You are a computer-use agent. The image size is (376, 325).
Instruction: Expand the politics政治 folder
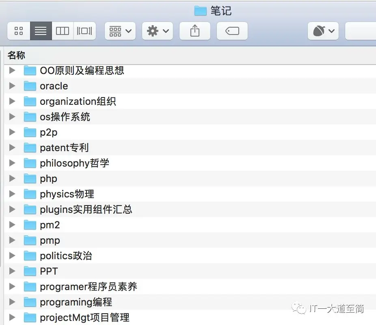point(12,256)
